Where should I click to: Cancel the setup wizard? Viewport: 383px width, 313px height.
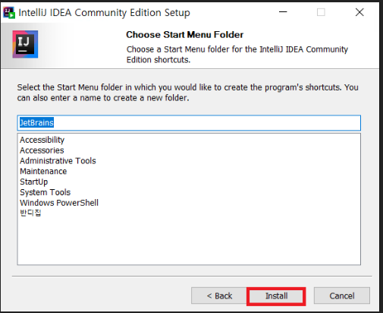(342, 296)
